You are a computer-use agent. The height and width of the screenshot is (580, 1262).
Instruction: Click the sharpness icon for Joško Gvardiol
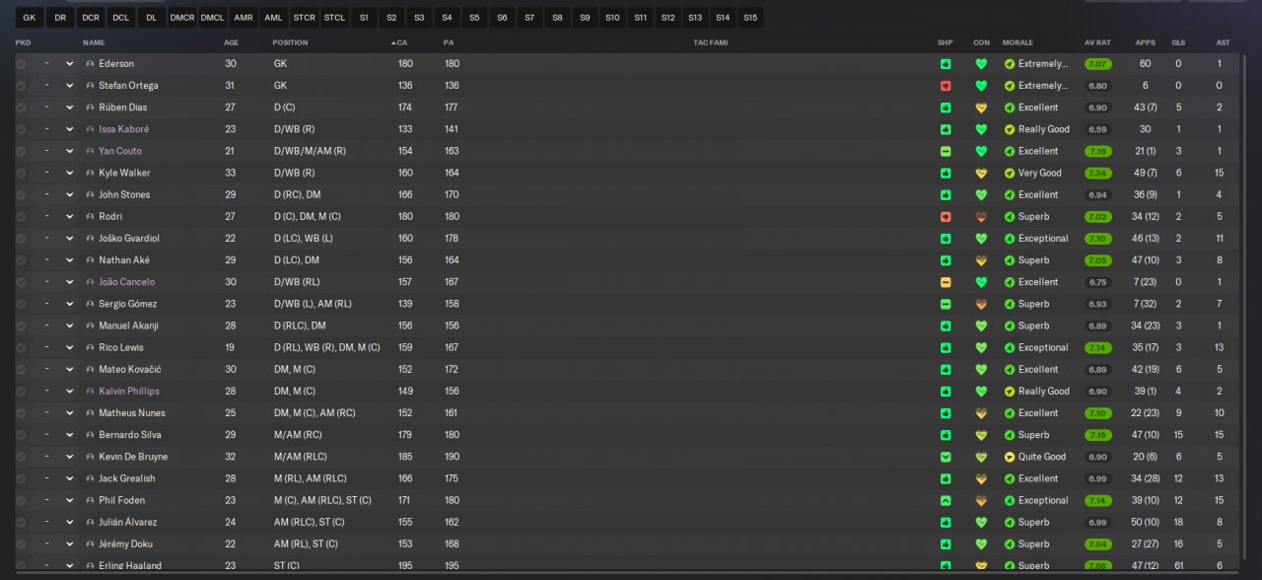click(x=946, y=239)
